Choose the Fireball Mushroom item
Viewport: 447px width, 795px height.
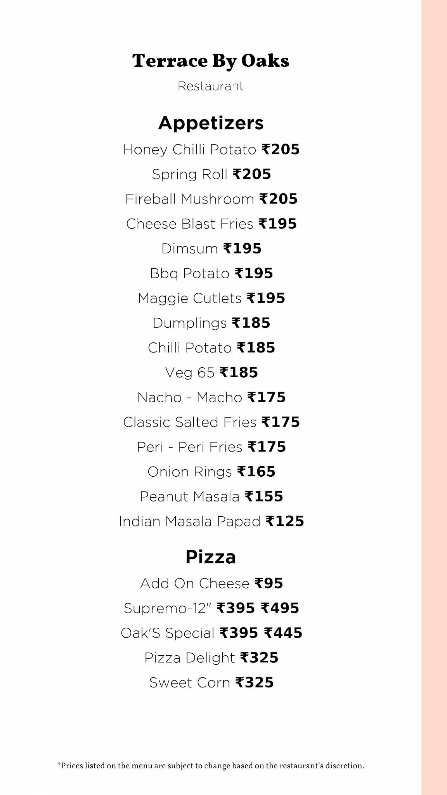pos(211,199)
